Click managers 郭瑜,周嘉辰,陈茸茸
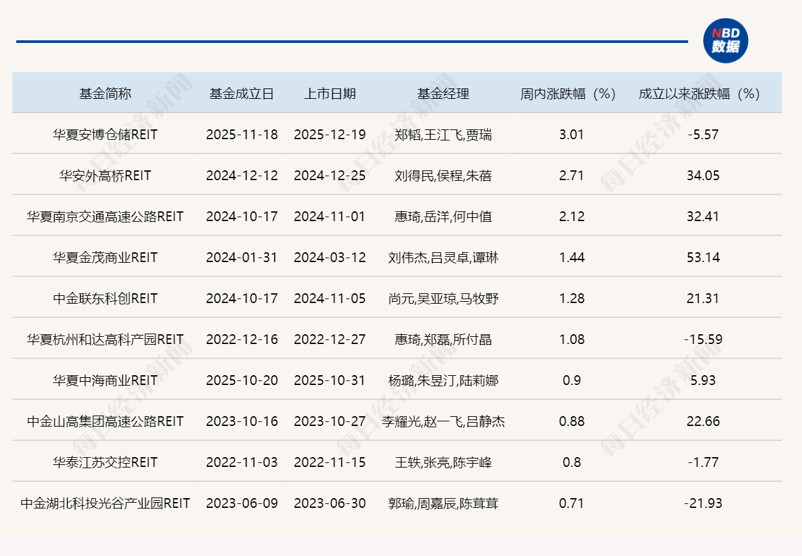 (443, 503)
